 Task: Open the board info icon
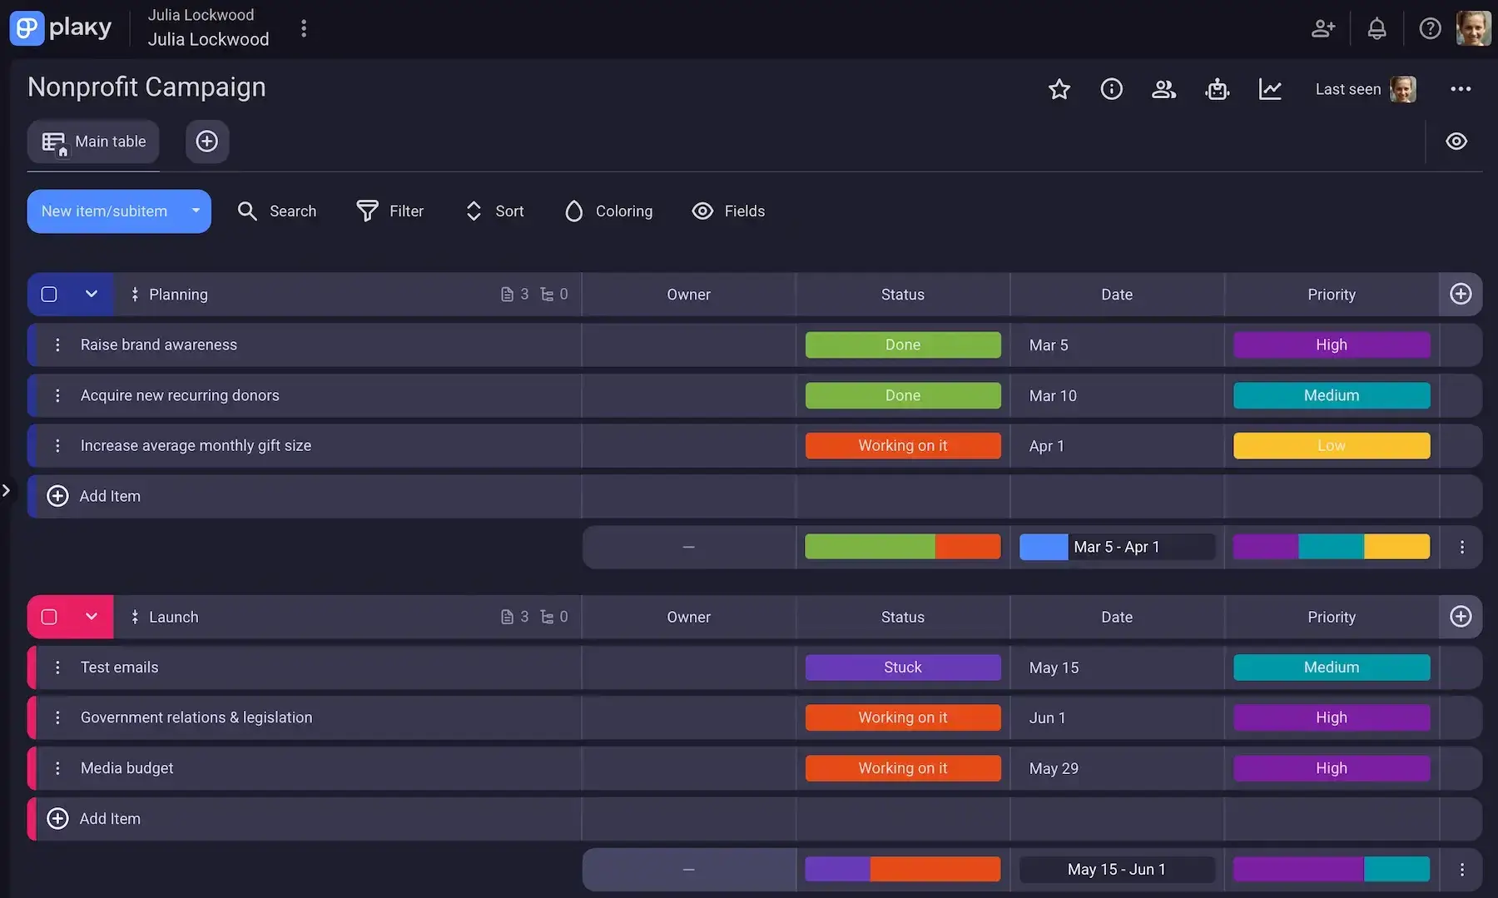1111,89
